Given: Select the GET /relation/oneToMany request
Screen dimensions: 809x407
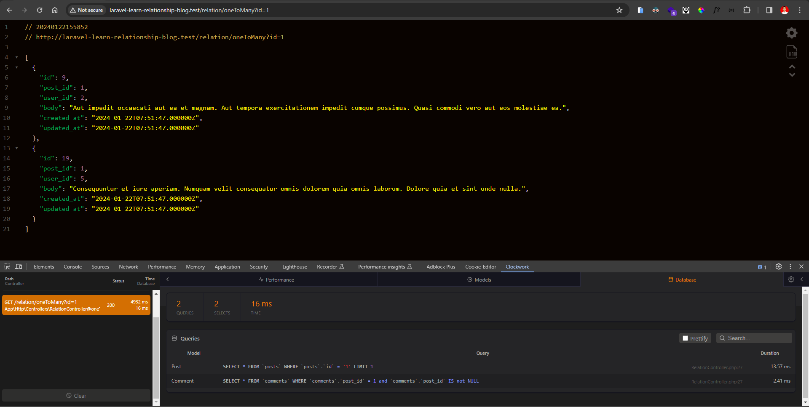Looking at the screenshot, I should point(76,305).
